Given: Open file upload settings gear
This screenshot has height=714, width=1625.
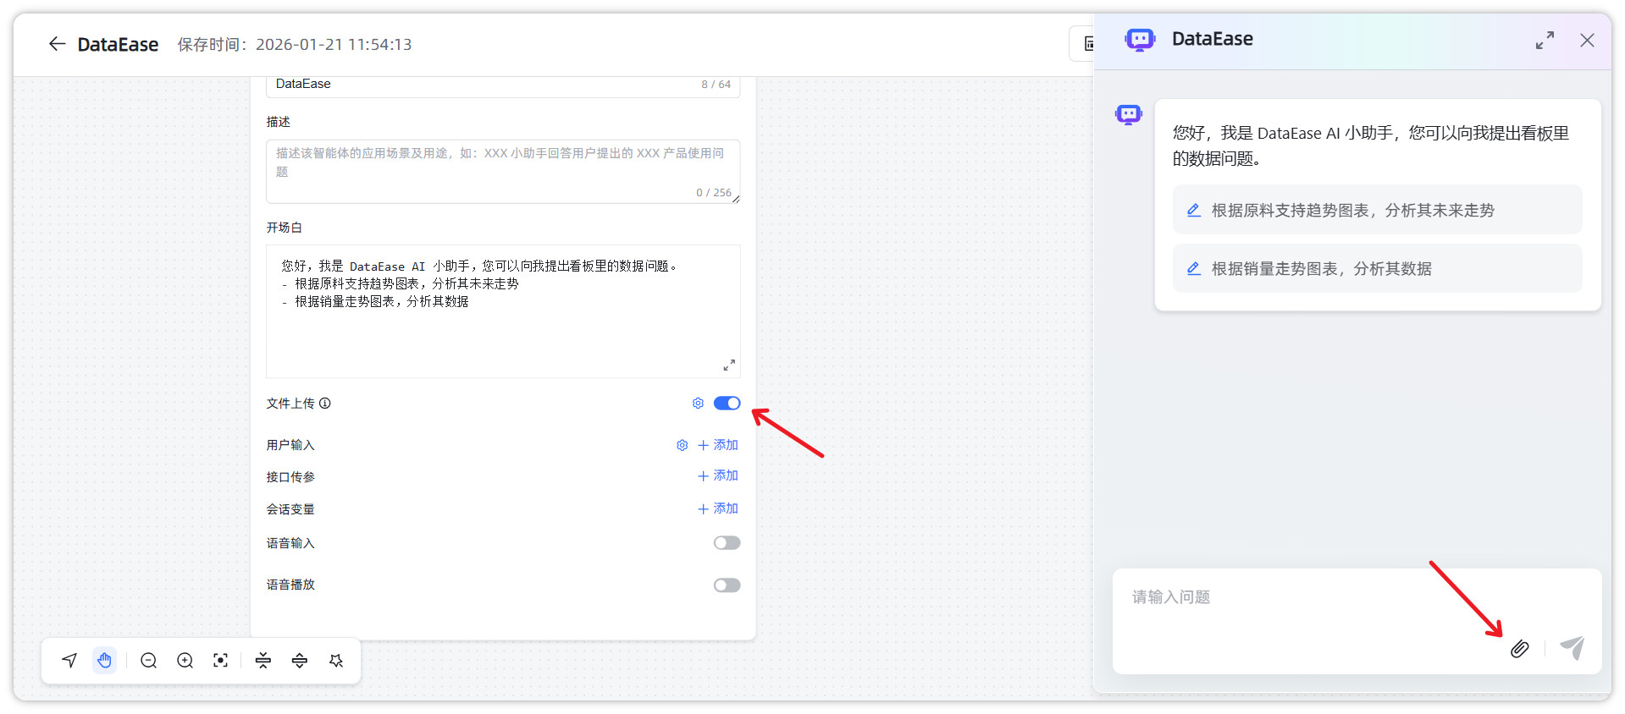Looking at the screenshot, I should pyautogui.click(x=698, y=404).
